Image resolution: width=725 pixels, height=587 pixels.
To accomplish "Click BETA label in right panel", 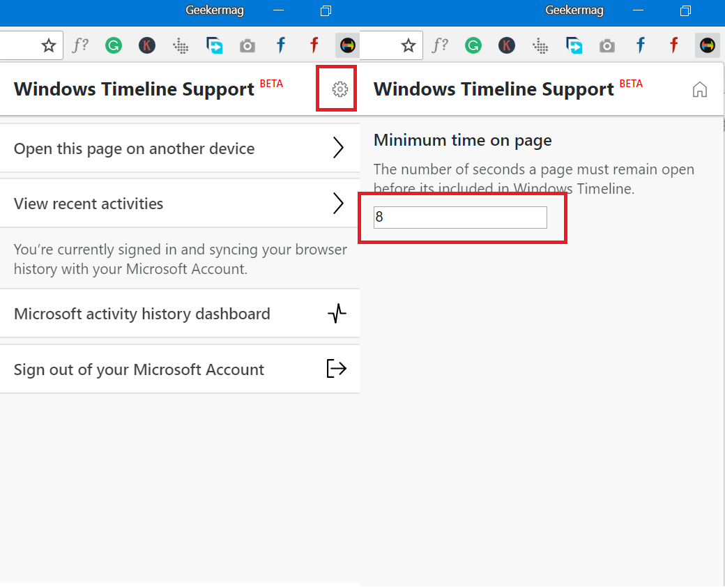I will (631, 84).
